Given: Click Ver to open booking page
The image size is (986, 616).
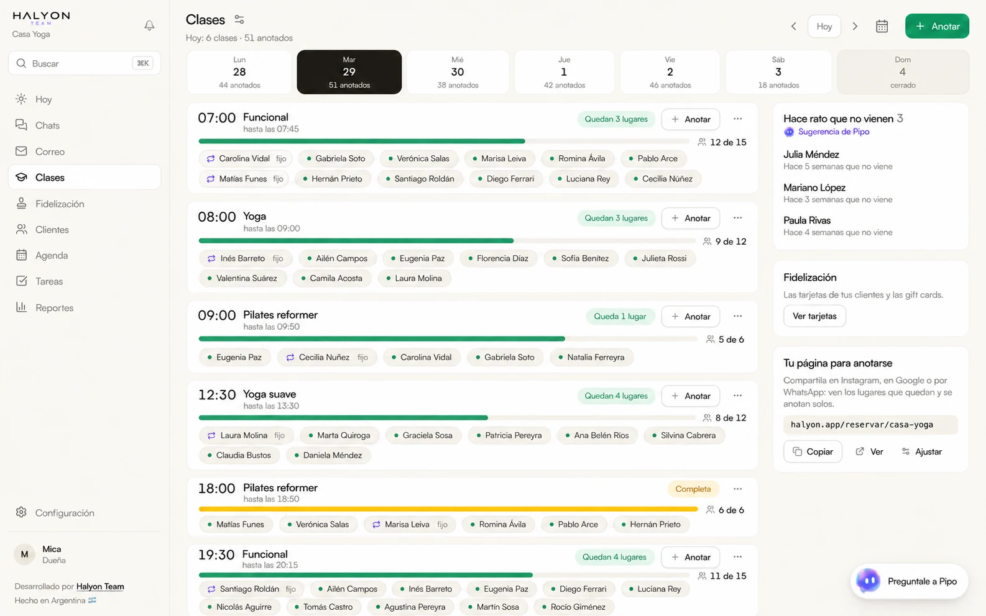Looking at the screenshot, I should 869,451.
